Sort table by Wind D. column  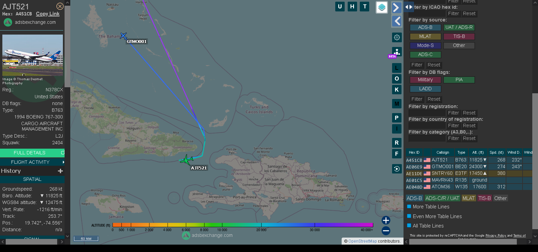tap(514, 152)
